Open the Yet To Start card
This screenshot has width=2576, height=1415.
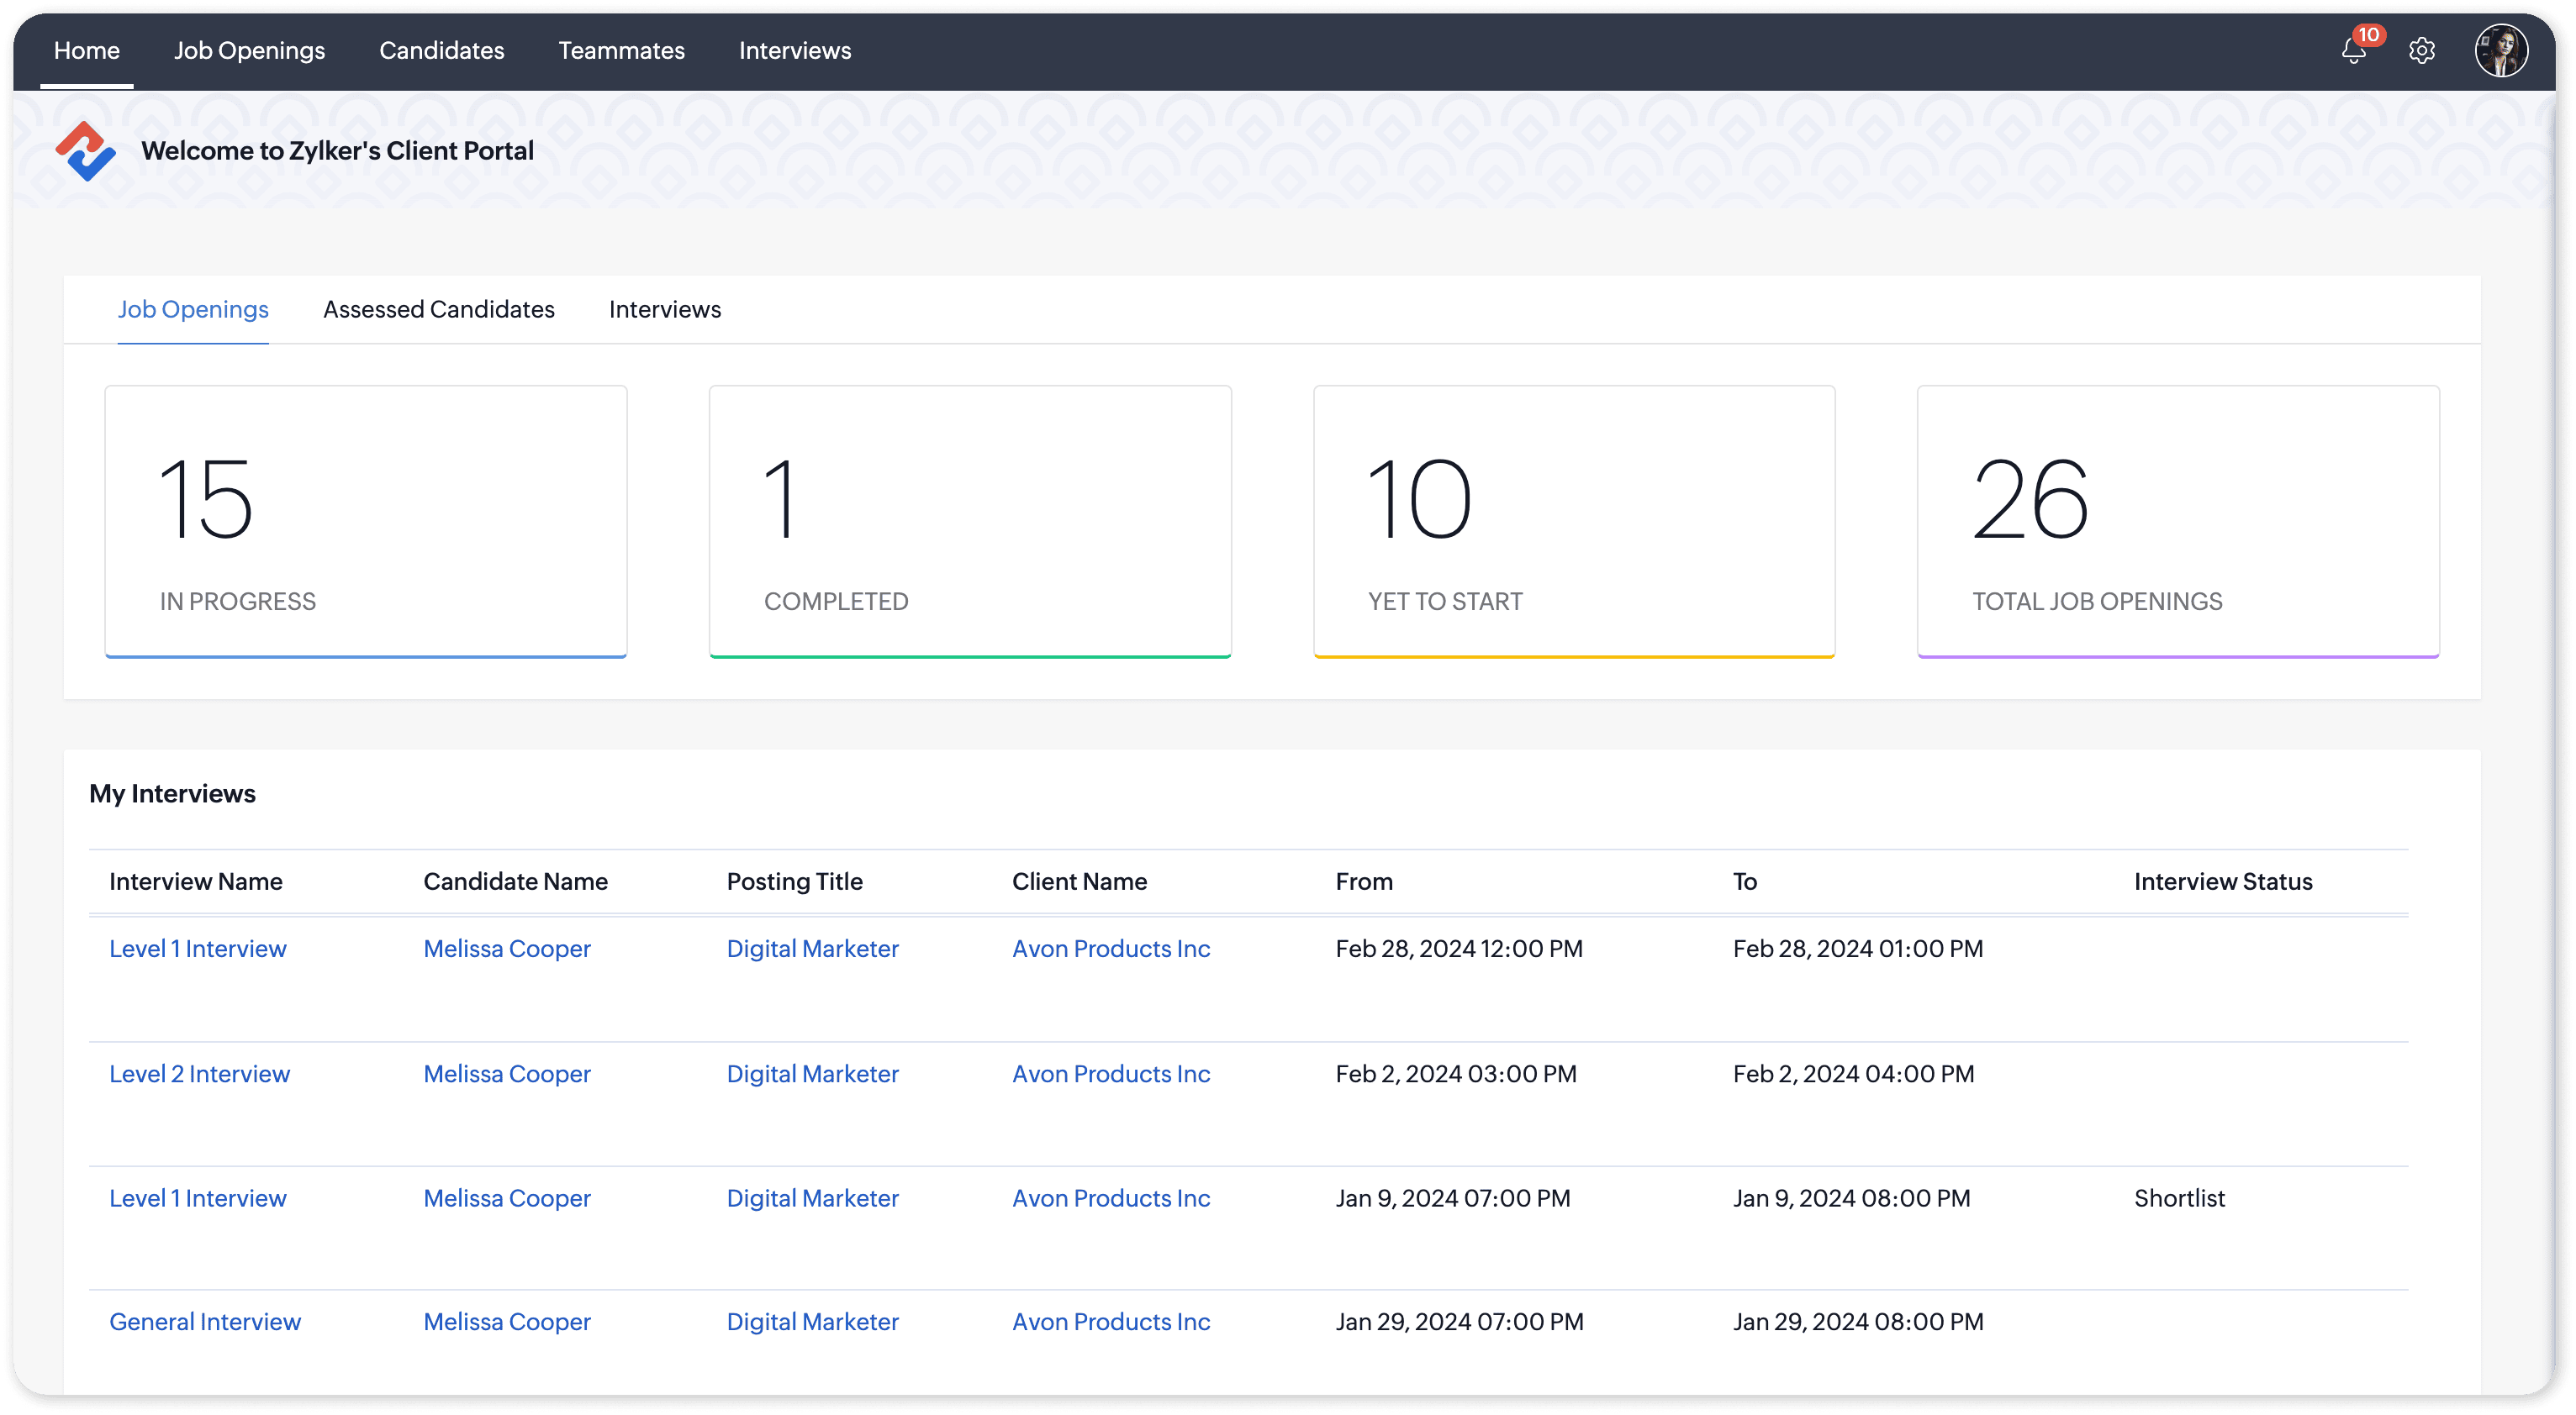tap(1573, 521)
